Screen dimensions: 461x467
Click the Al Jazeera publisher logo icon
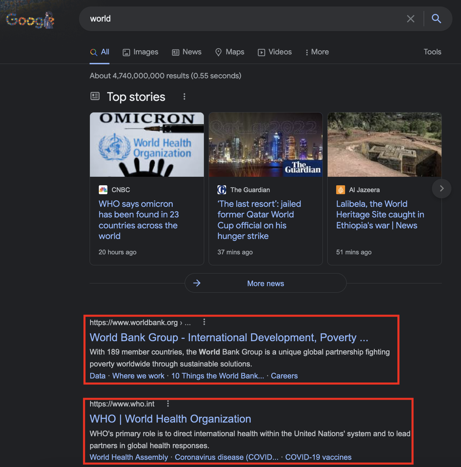[341, 190]
